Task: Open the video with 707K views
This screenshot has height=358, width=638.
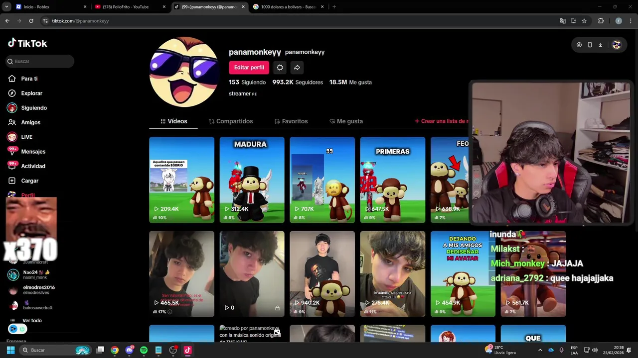Action: (x=322, y=180)
